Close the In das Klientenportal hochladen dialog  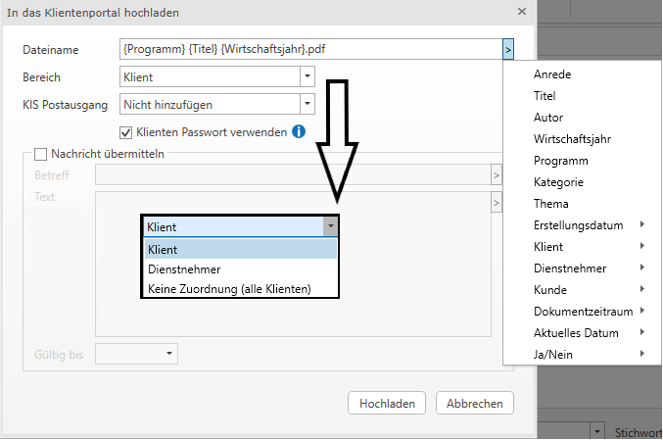click(520, 12)
